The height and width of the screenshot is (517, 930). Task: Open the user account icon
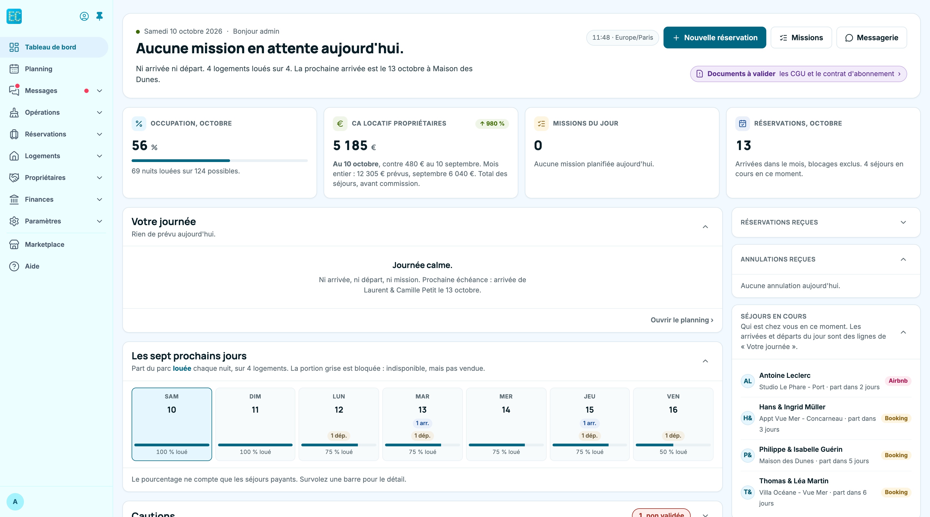(84, 16)
